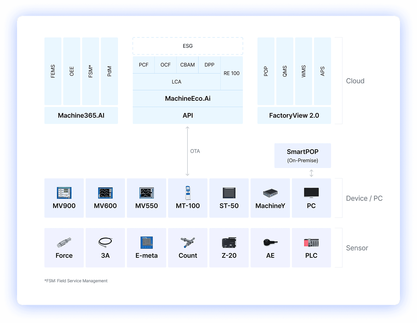Click the E-meta power meter icon

pyautogui.click(x=147, y=242)
